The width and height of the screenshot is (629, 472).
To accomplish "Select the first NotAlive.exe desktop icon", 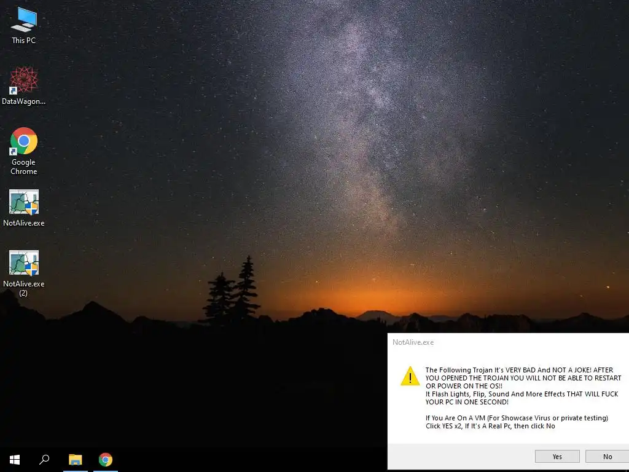I will pyautogui.click(x=24, y=208).
